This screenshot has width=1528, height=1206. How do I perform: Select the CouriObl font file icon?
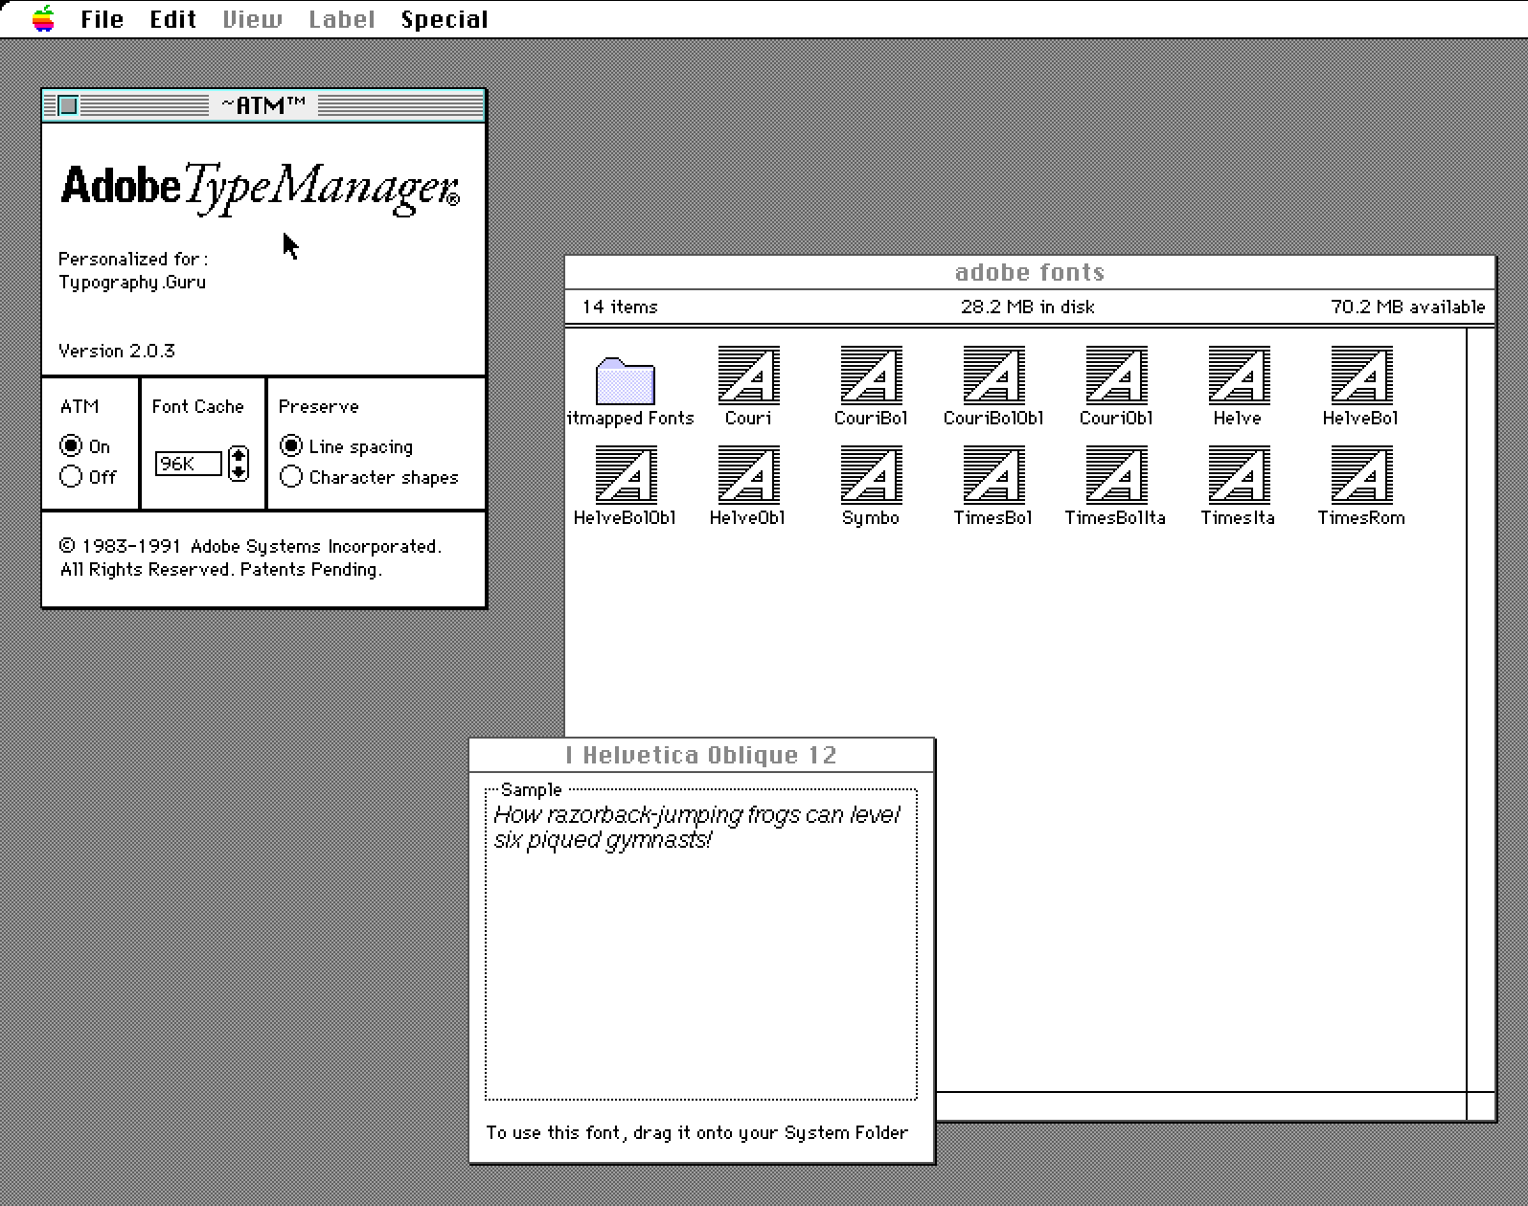pos(1116,375)
